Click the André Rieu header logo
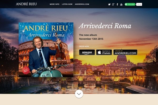This screenshot has width=158, height=105. click(26, 4)
